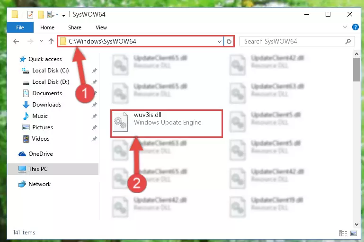Minimize the SysWOW64 window
This screenshot has height=242, width=364.
(x=307, y=14)
